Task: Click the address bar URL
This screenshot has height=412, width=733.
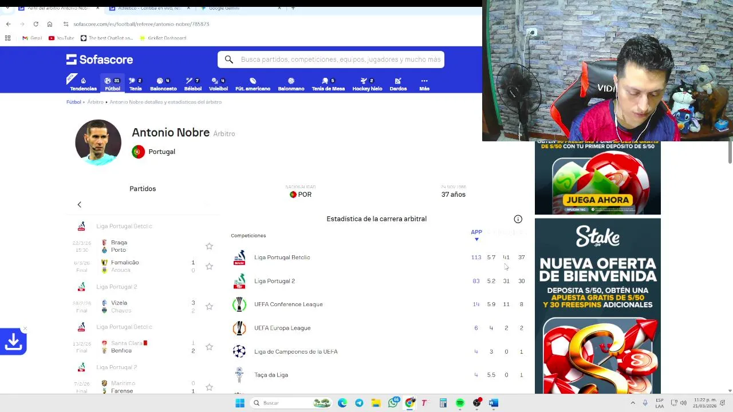Action: pos(141,24)
